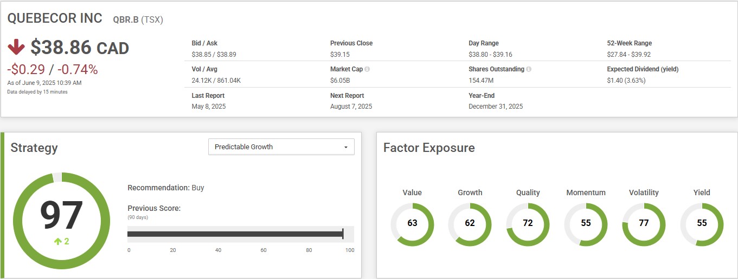Click the Previous Score: label
Viewport: 738px width, 279px height.
(154, 208)
